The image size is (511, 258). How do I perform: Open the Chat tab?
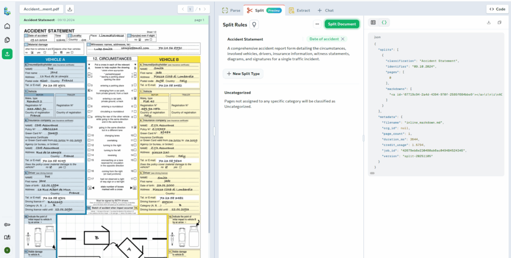pos(325,10)
